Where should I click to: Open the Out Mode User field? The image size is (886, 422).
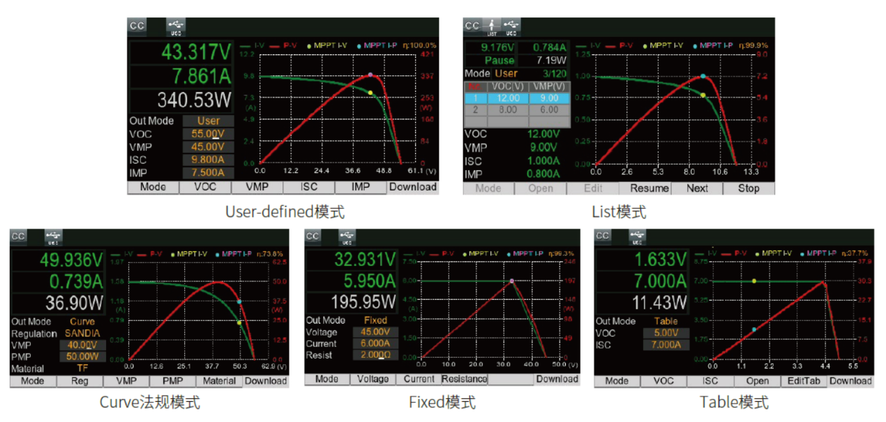208,121
